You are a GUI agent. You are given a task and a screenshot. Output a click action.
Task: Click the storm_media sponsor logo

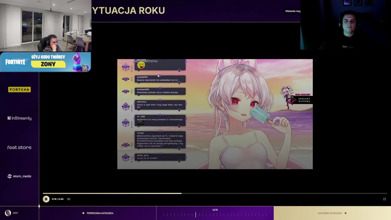19,176
